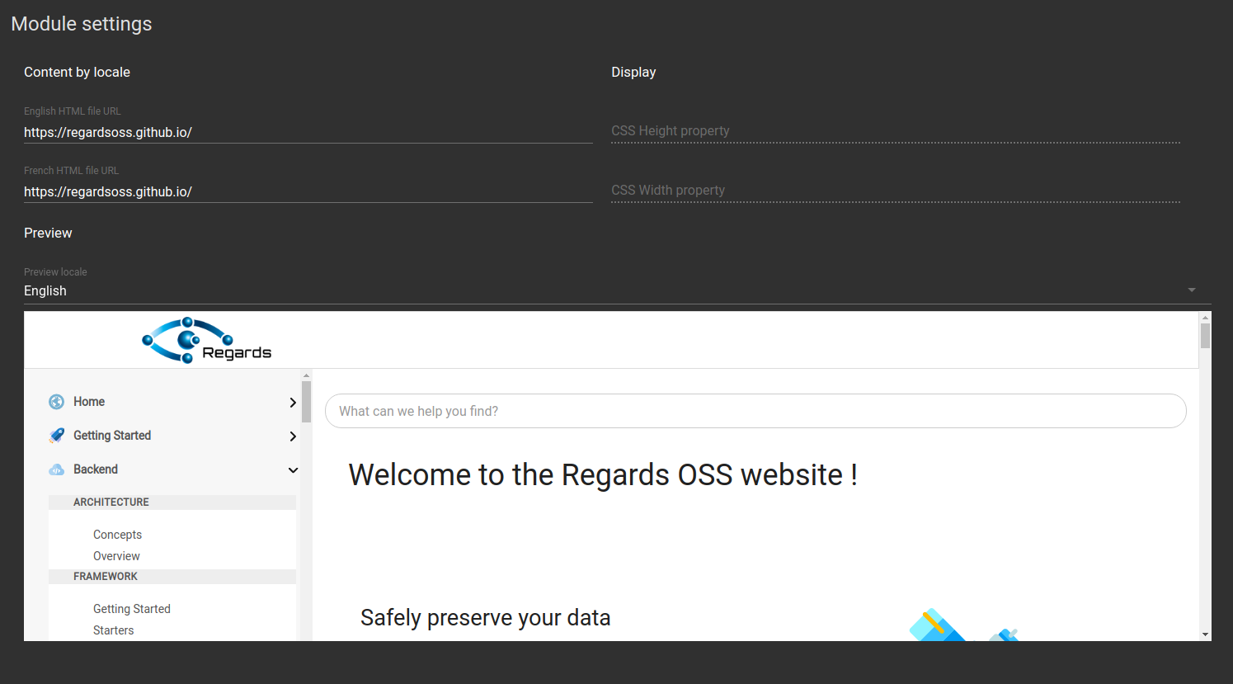Click the Backend cloud icon
The width and height of the screenshot is (1233, 684).
click(56, 469)
